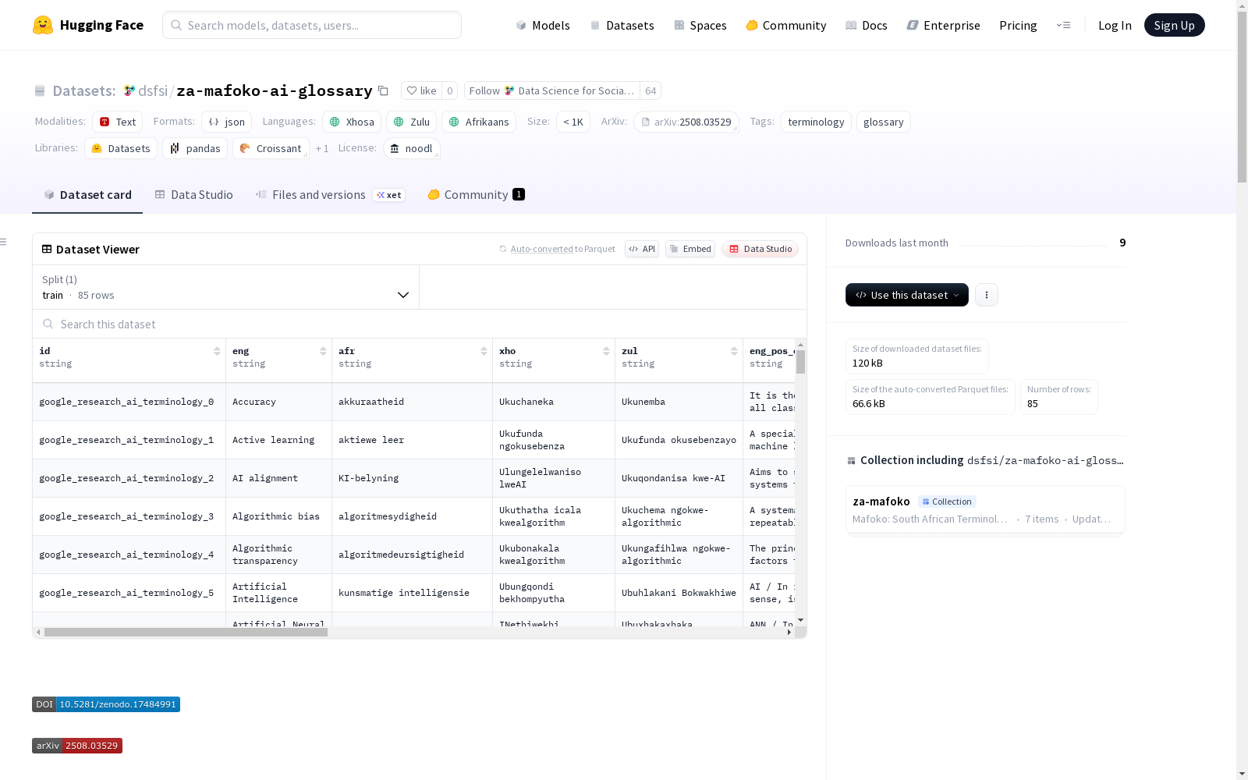Viewport: 1248px width, 780px height.
Task: Open the left sidebar table of contents icon
Action: (x=4, y=242)
